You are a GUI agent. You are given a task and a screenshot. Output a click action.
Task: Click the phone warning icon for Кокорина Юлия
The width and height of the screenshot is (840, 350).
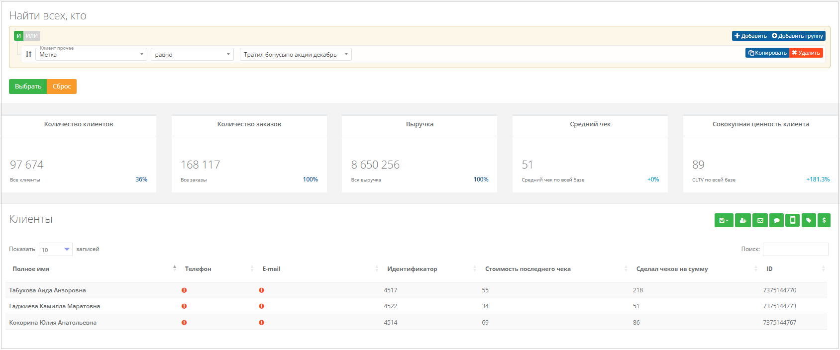pyautogui.click(x=184, y=323)
